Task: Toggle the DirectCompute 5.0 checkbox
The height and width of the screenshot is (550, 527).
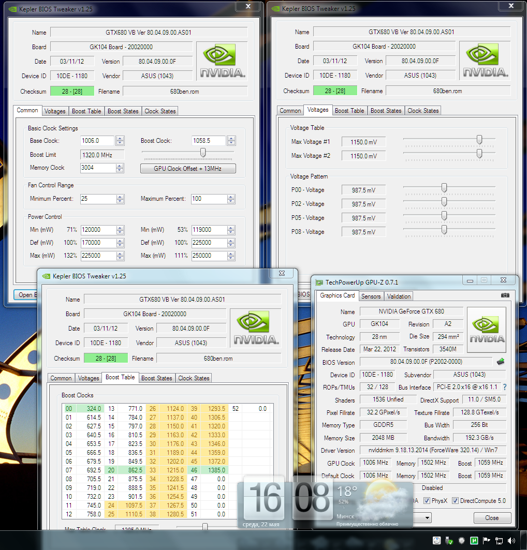Action: pos(456,501)
